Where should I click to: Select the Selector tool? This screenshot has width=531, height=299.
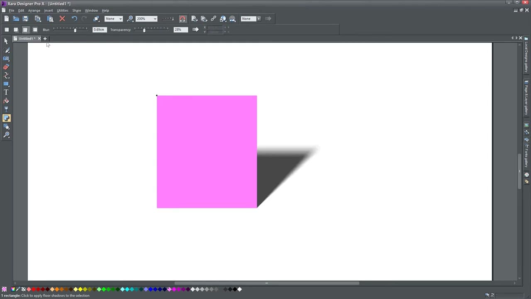tap(6, 42)
